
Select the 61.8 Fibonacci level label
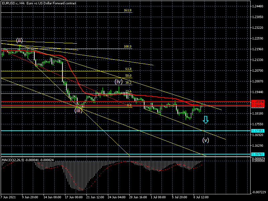(x=128, y=69)
